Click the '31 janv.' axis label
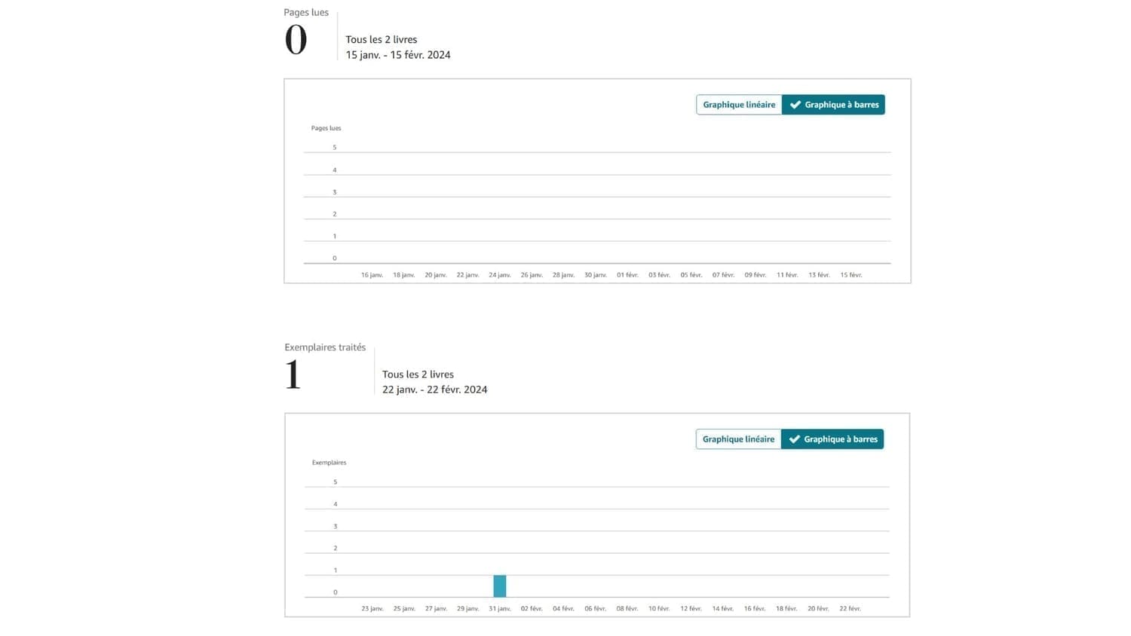The image size is (1131, 636). tap(500, 609)
